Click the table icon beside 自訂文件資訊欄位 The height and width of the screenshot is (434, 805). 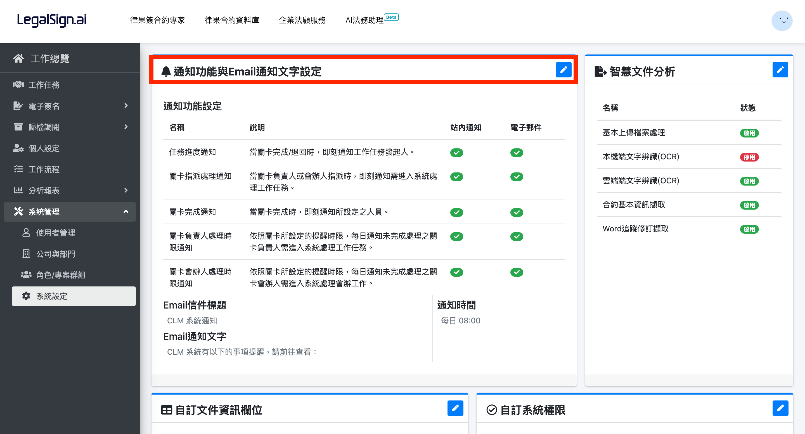167,410
